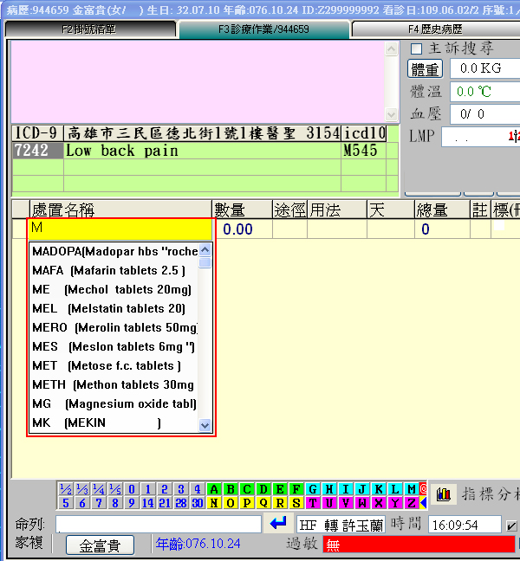The height and width of the screenshot is (561, 520).
Task: Open the F4 歷史病歷 tab
Action: (435, 29)
